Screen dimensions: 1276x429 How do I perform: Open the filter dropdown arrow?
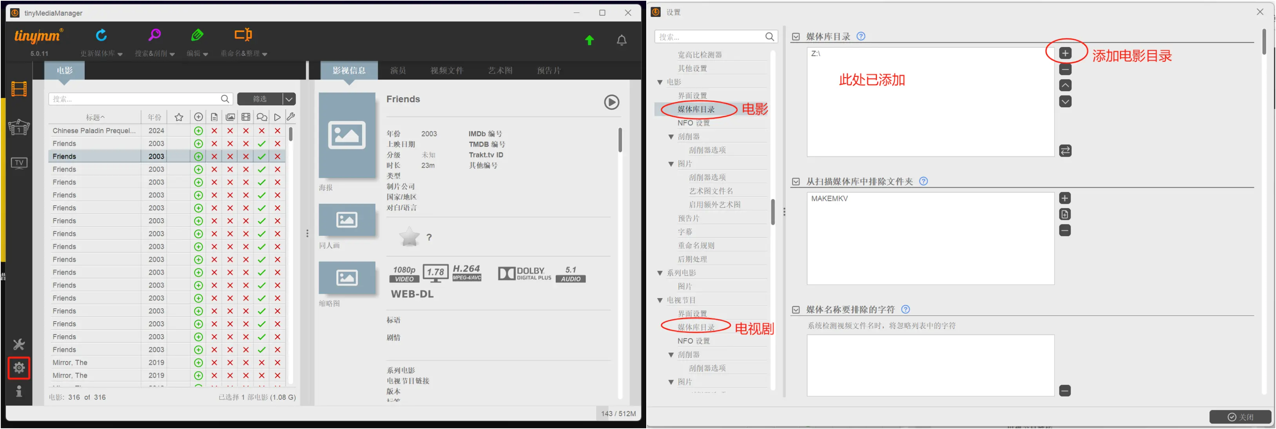[289, 99]
